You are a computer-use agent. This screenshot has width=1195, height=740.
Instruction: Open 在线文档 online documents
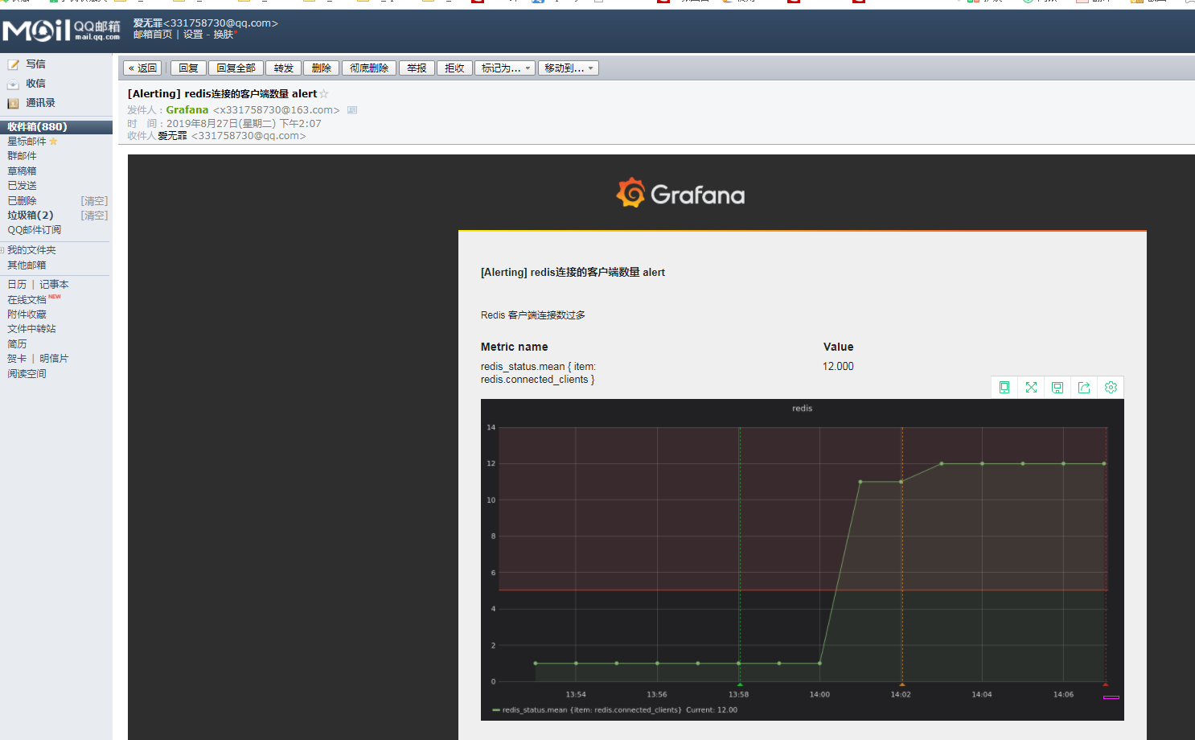[27, 300]
